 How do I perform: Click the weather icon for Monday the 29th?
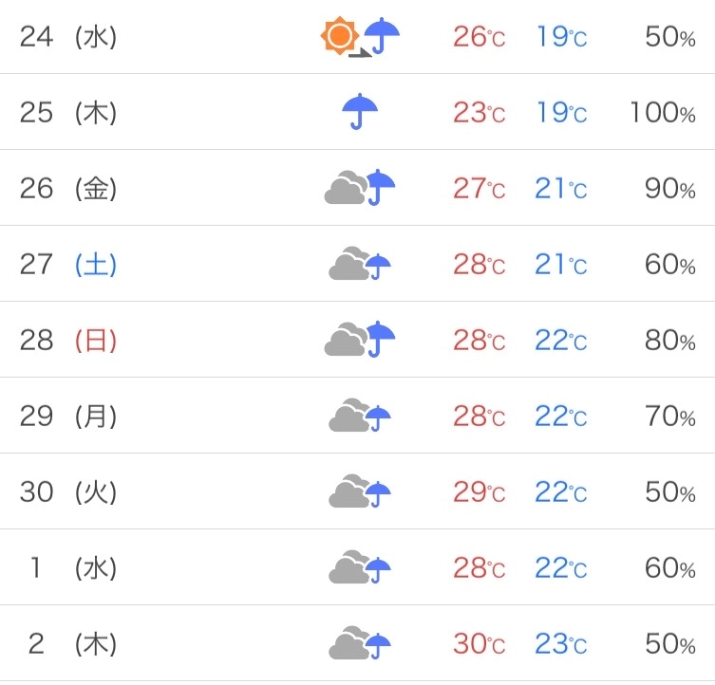pos(360,416)
